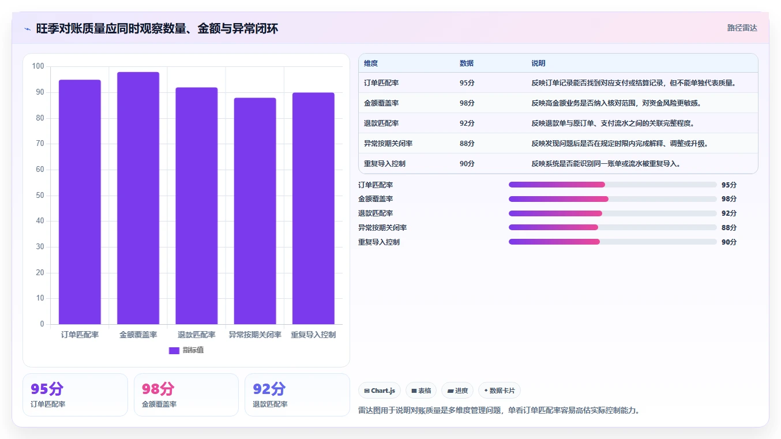The image size is (781, 439).
Task: Click the 95分 value in table
Action: pyautogui.click(x=467, y=83)
